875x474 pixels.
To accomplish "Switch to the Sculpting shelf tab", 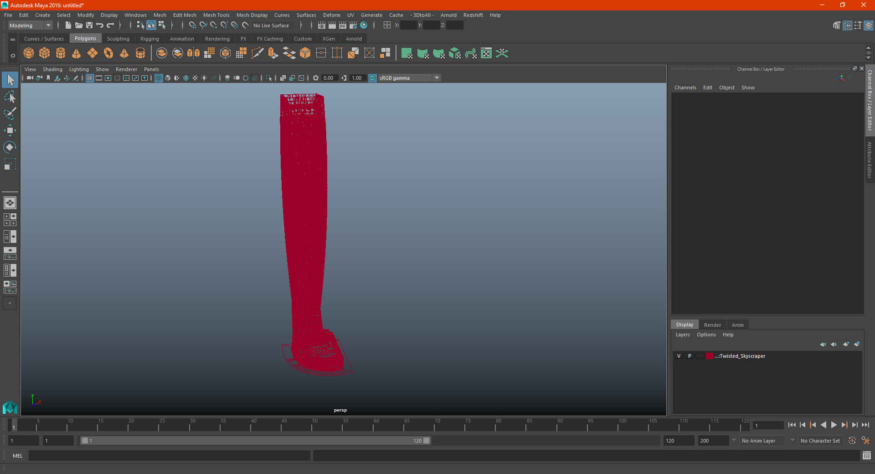I will pos(118,39).
